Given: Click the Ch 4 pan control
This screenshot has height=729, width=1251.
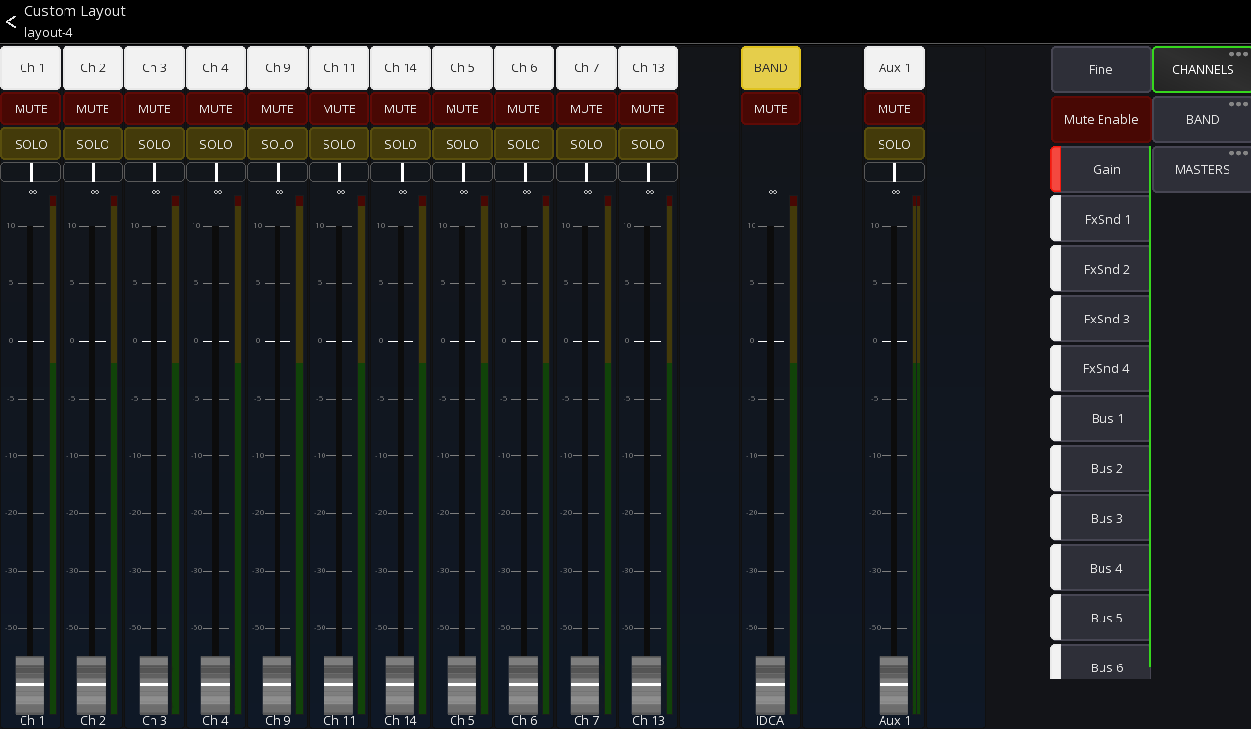Looking at the screenshot, I should point(216,172).
